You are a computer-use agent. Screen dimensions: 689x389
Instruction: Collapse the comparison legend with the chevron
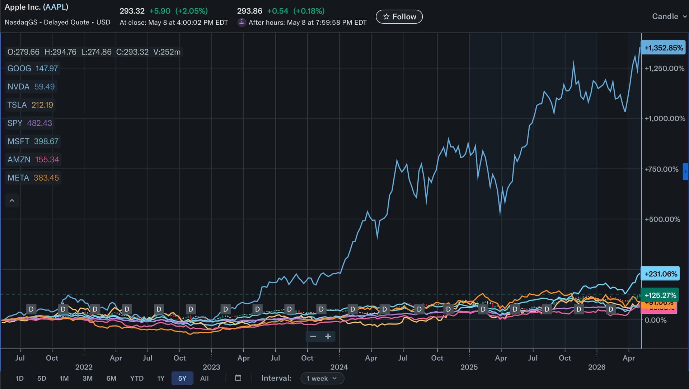point(12,200)
